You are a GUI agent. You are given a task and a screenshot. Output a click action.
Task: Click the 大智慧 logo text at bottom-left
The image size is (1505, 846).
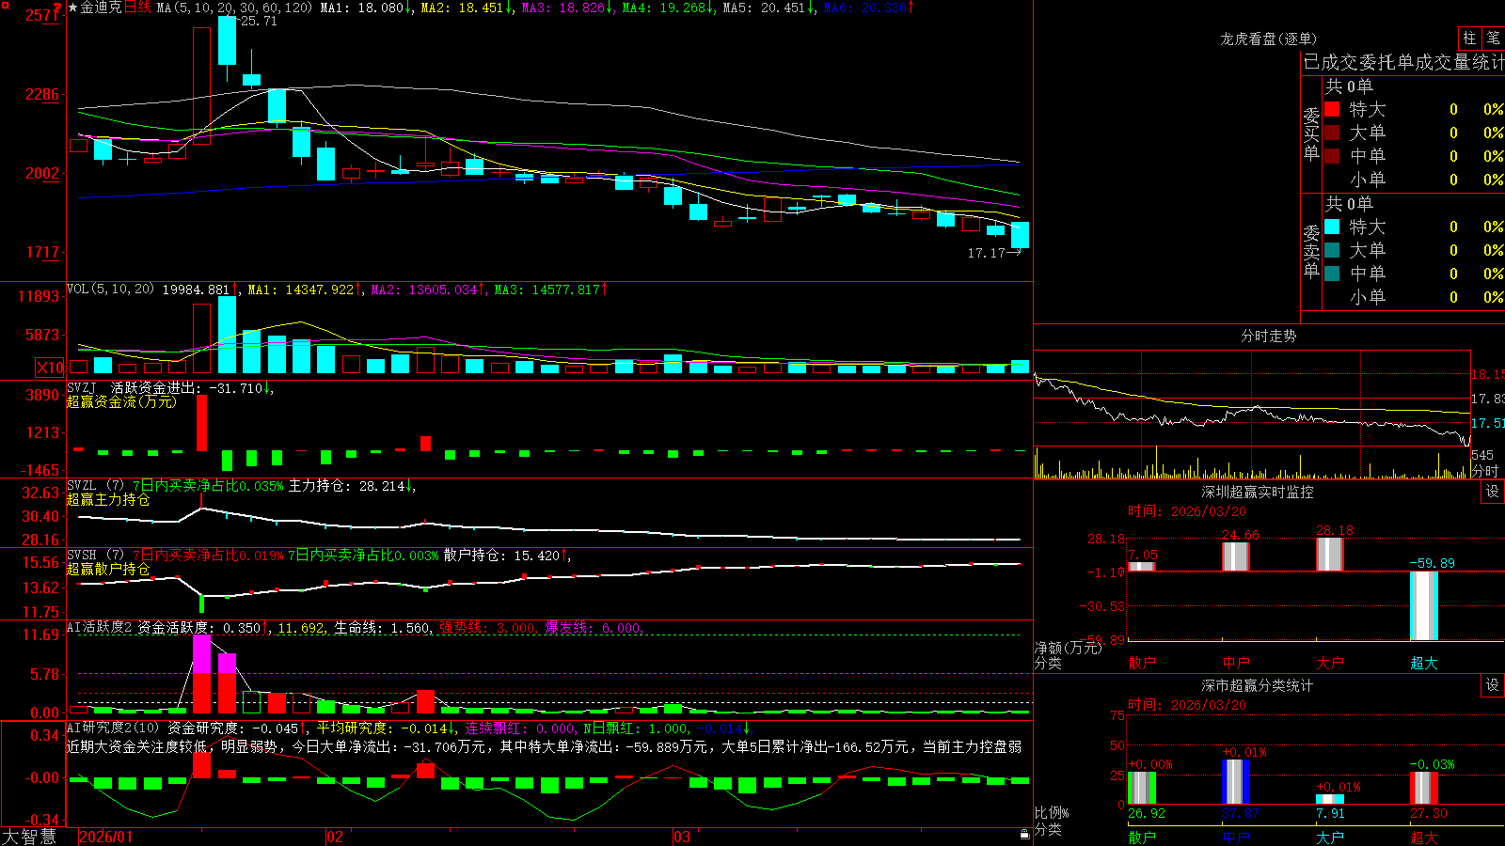click(x=29, y=836)
